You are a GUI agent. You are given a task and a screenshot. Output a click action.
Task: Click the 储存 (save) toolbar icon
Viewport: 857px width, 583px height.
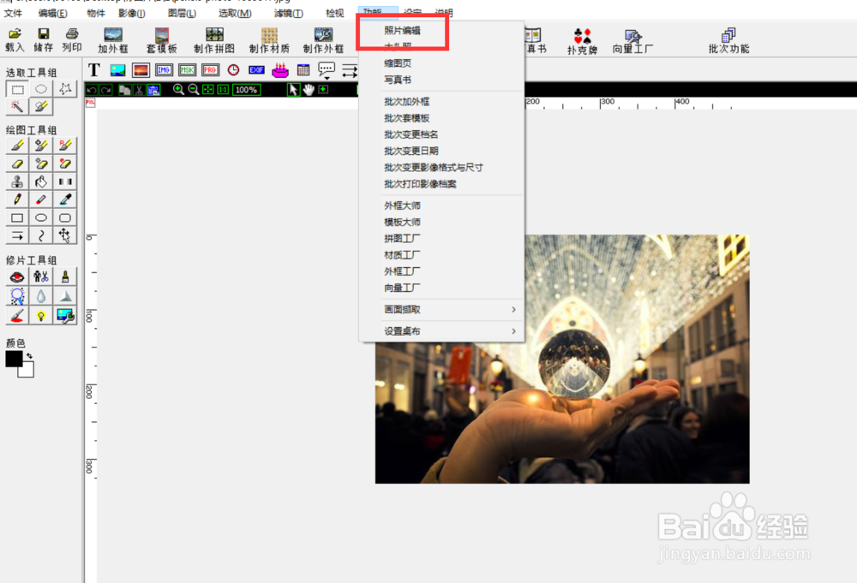(x=43, y=40)
